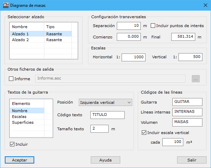Viewport: 211px width, 168px height.
Task: Close the Diagrama de masas dialog
Action: click(206, 5)
